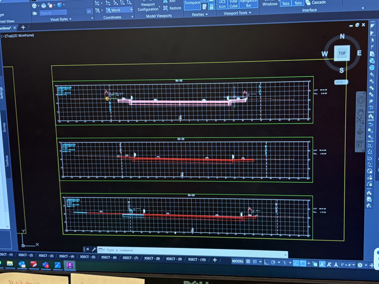Viewport: 379px width, 284px height.
Task: Open the World UCS dropdown
Action: (x=119, y=10)
